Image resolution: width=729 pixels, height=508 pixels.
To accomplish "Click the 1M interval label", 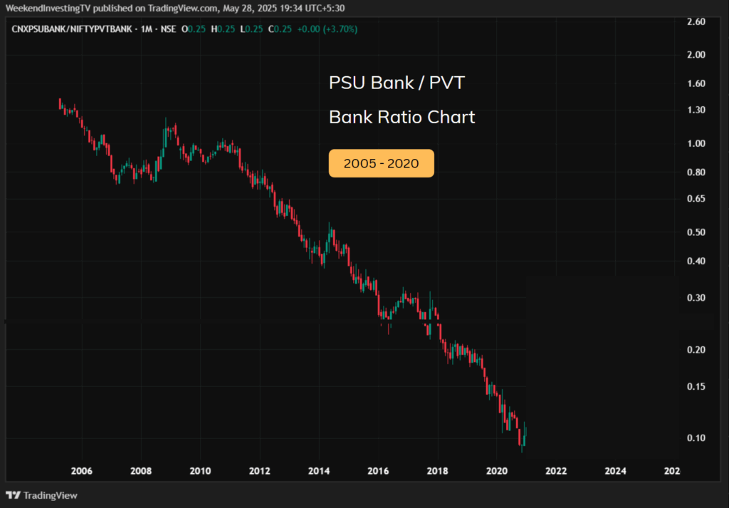I will click(x=146, y=29).
